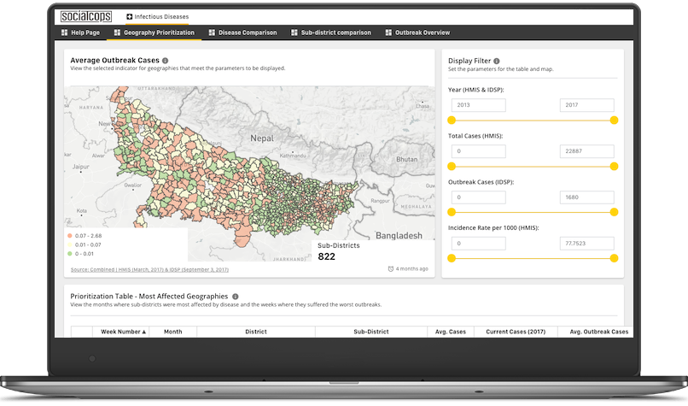
Task: Click the clock icon near 4 months ago
Action: coord(390,269)
